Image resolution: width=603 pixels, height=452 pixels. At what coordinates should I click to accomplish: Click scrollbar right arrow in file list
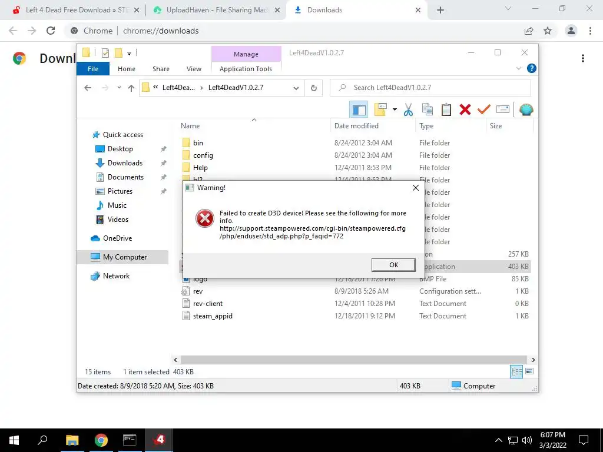coord(533,360)
